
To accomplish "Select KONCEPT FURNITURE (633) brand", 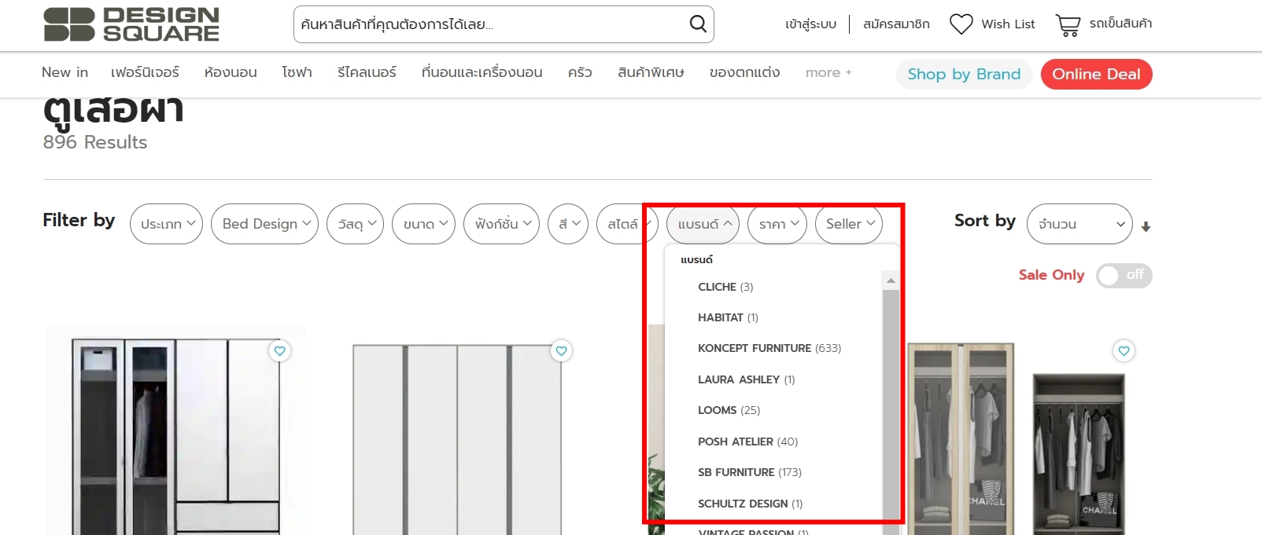I will coord(769,348).
